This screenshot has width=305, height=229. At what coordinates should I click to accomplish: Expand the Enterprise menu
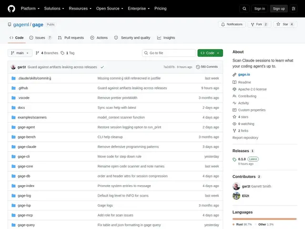(139, 9)
